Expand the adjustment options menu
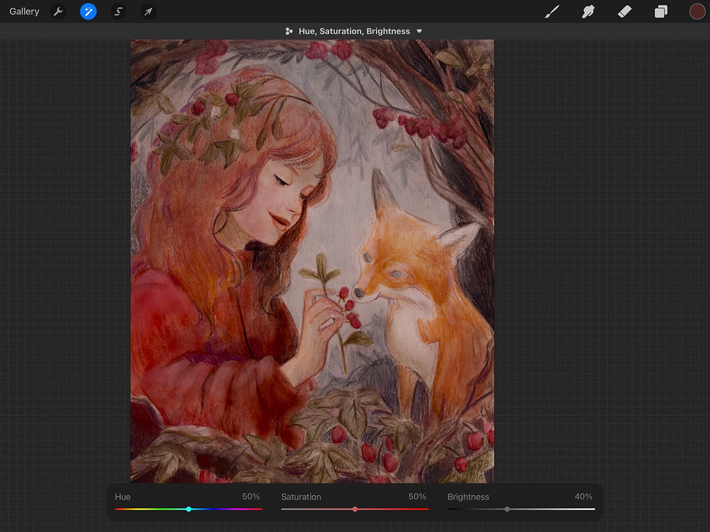Image resolution: width=710 pixels, height=532 pixels. click(419, 31)
